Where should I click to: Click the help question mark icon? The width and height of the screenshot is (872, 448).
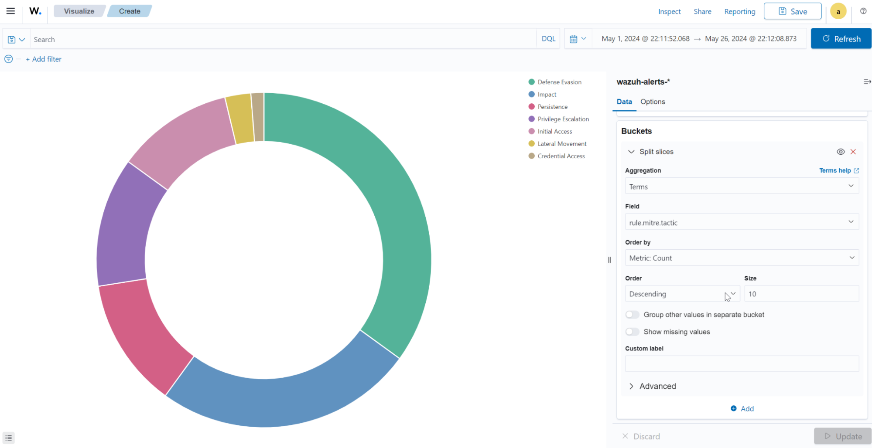point(863,11)
